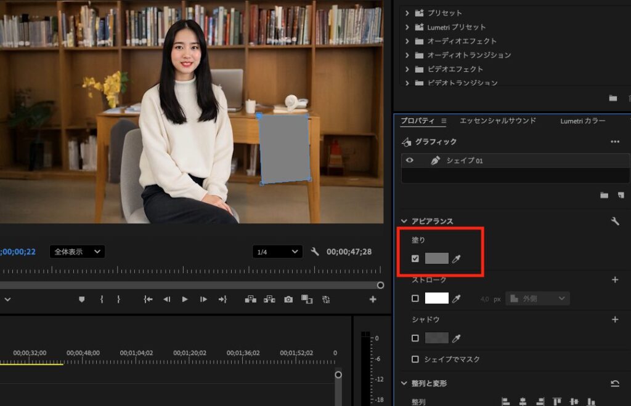Toggle visibility of シェイプ 01 layer

[x=409, y=160]
